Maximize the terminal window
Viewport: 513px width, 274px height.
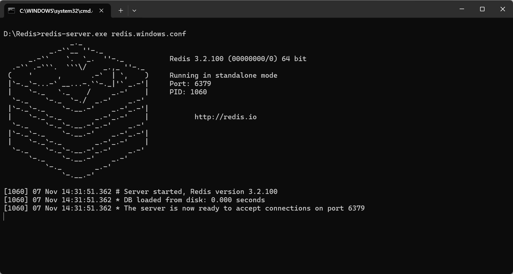[482, 9]
